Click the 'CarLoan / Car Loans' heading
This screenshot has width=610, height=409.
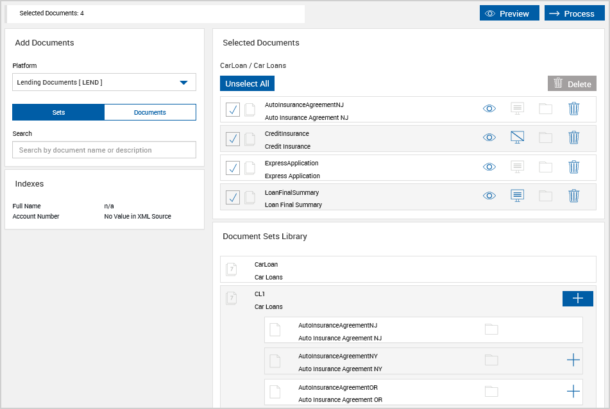click(253, 65)
